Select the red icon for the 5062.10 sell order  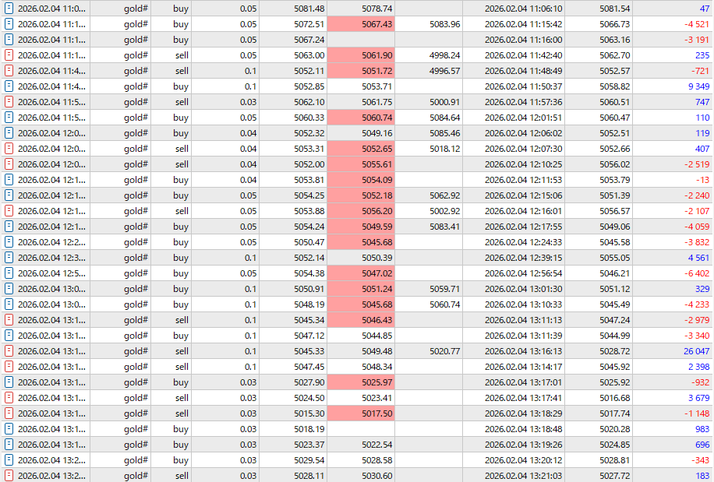point(9,102)
